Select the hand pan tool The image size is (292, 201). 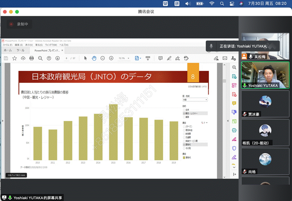(94, 58)
